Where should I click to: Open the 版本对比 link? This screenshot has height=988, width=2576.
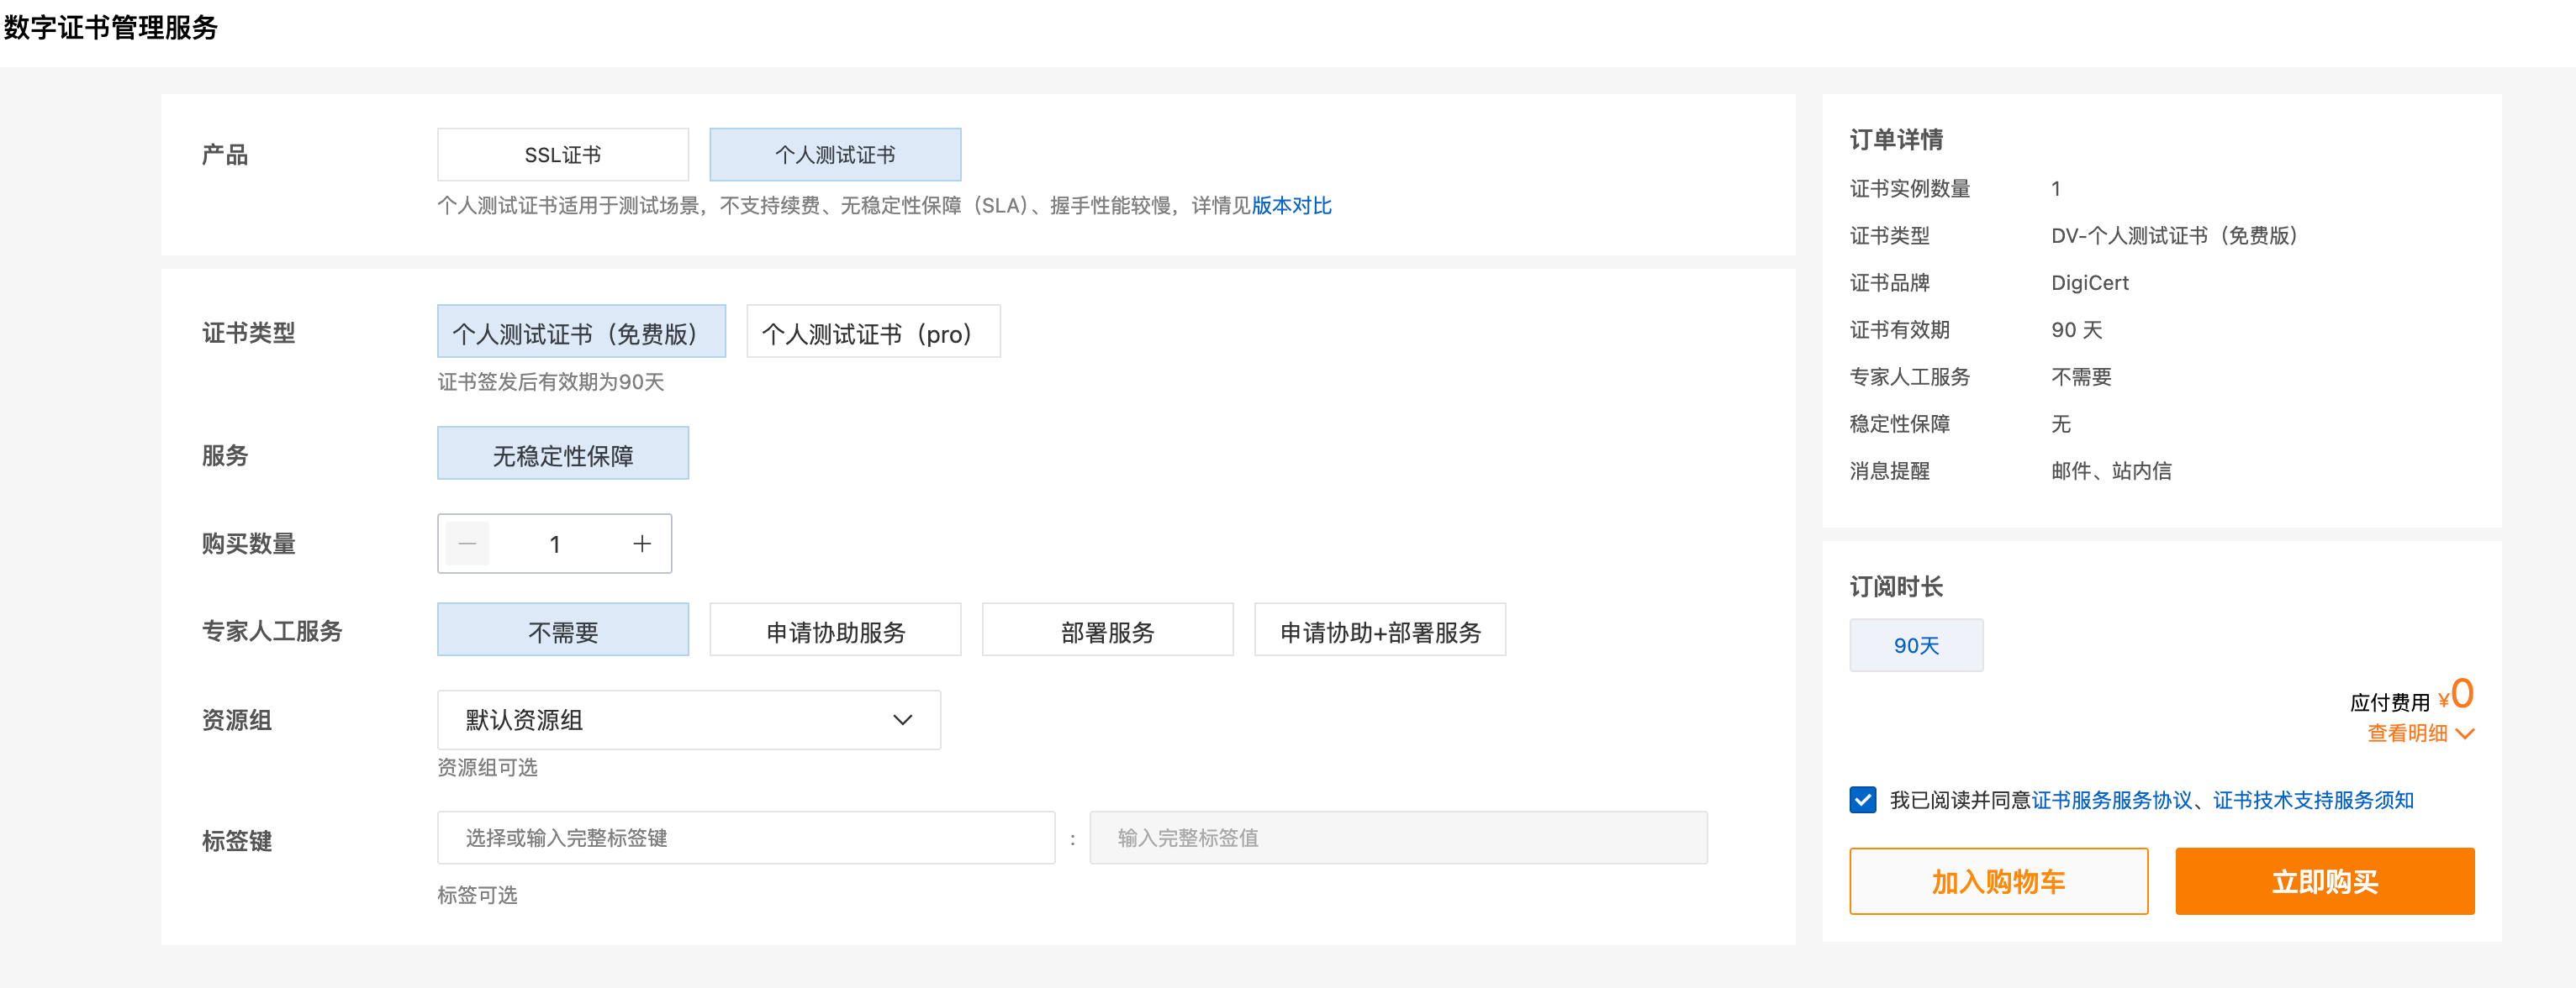click(x=1291, y=206)
